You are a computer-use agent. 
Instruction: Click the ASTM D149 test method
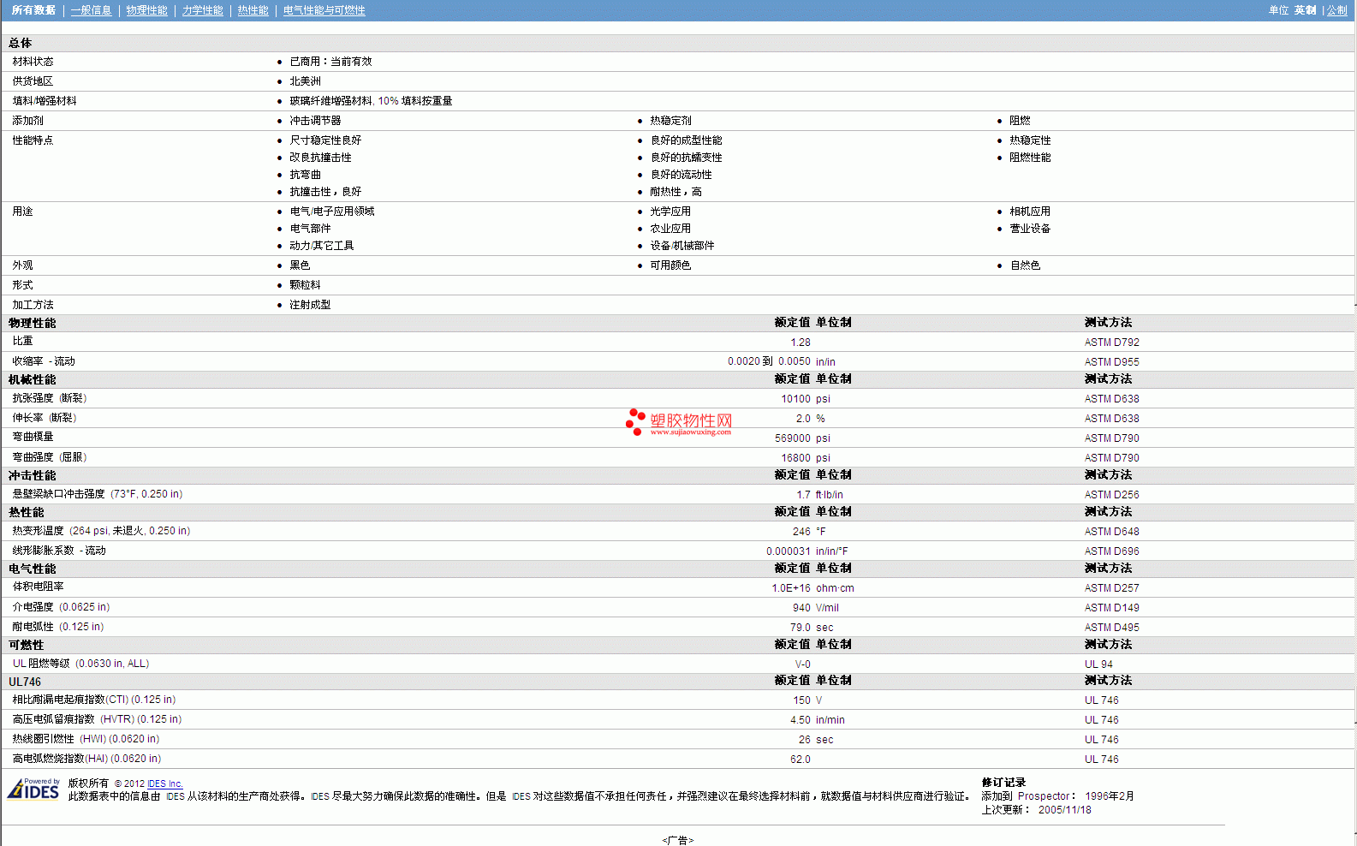[x=1111, y=608]
